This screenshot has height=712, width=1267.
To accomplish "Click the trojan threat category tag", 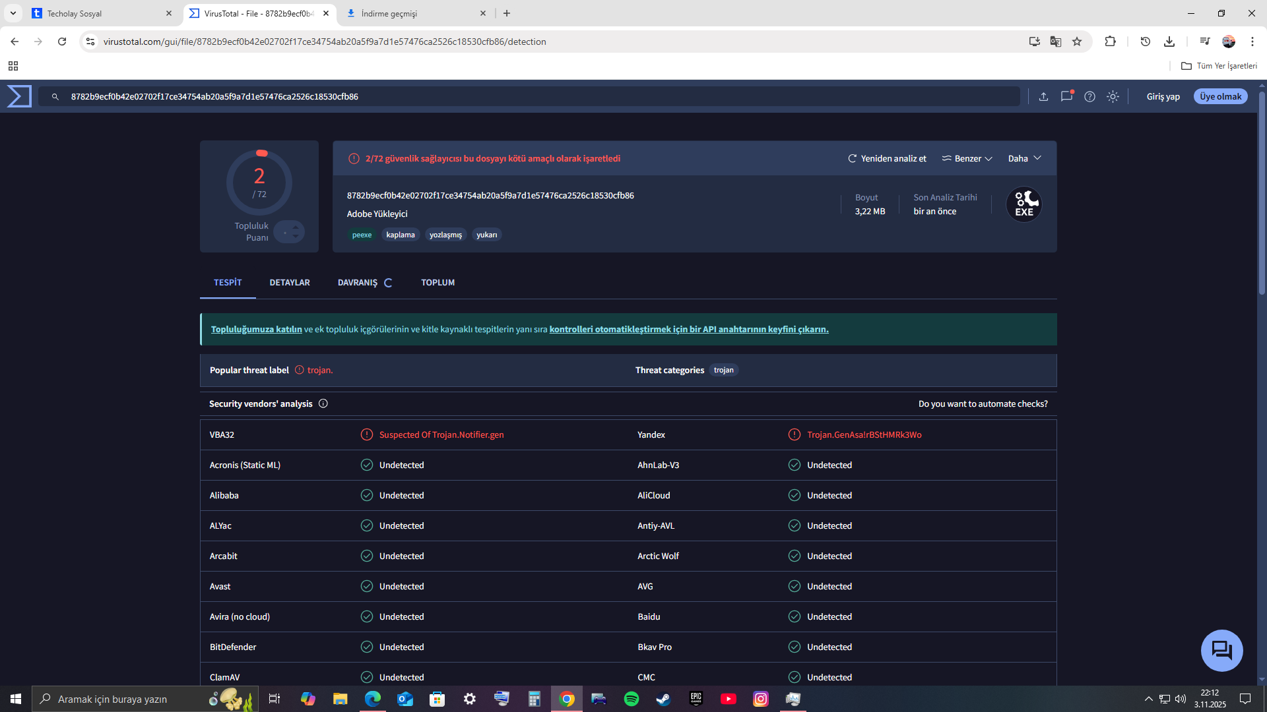I will pyautogui.click(x=724, y=370).
